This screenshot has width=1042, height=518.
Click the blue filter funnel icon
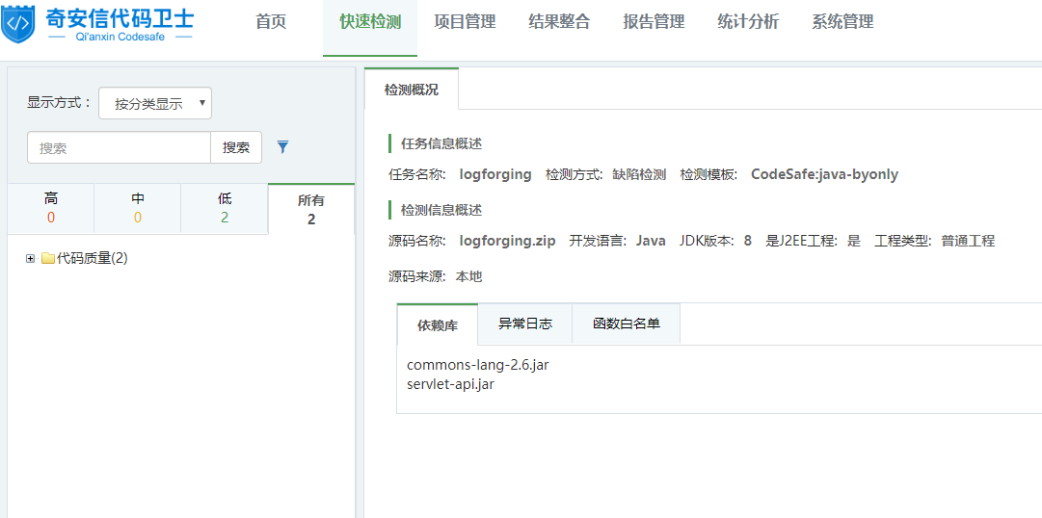[x=282, y=147]
